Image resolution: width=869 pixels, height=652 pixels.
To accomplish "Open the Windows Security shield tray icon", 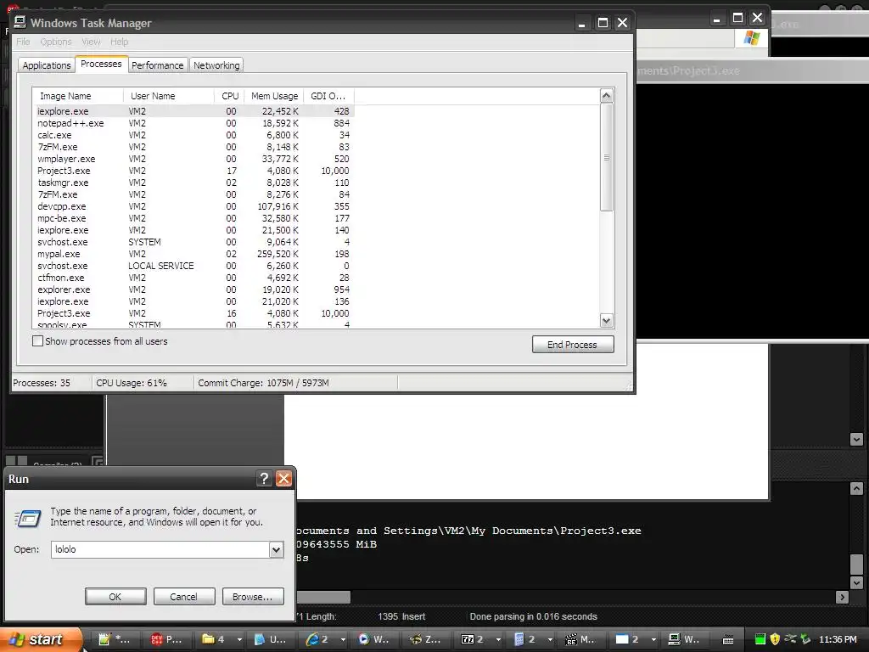I will pyautogui.click(x=775, y=639).
